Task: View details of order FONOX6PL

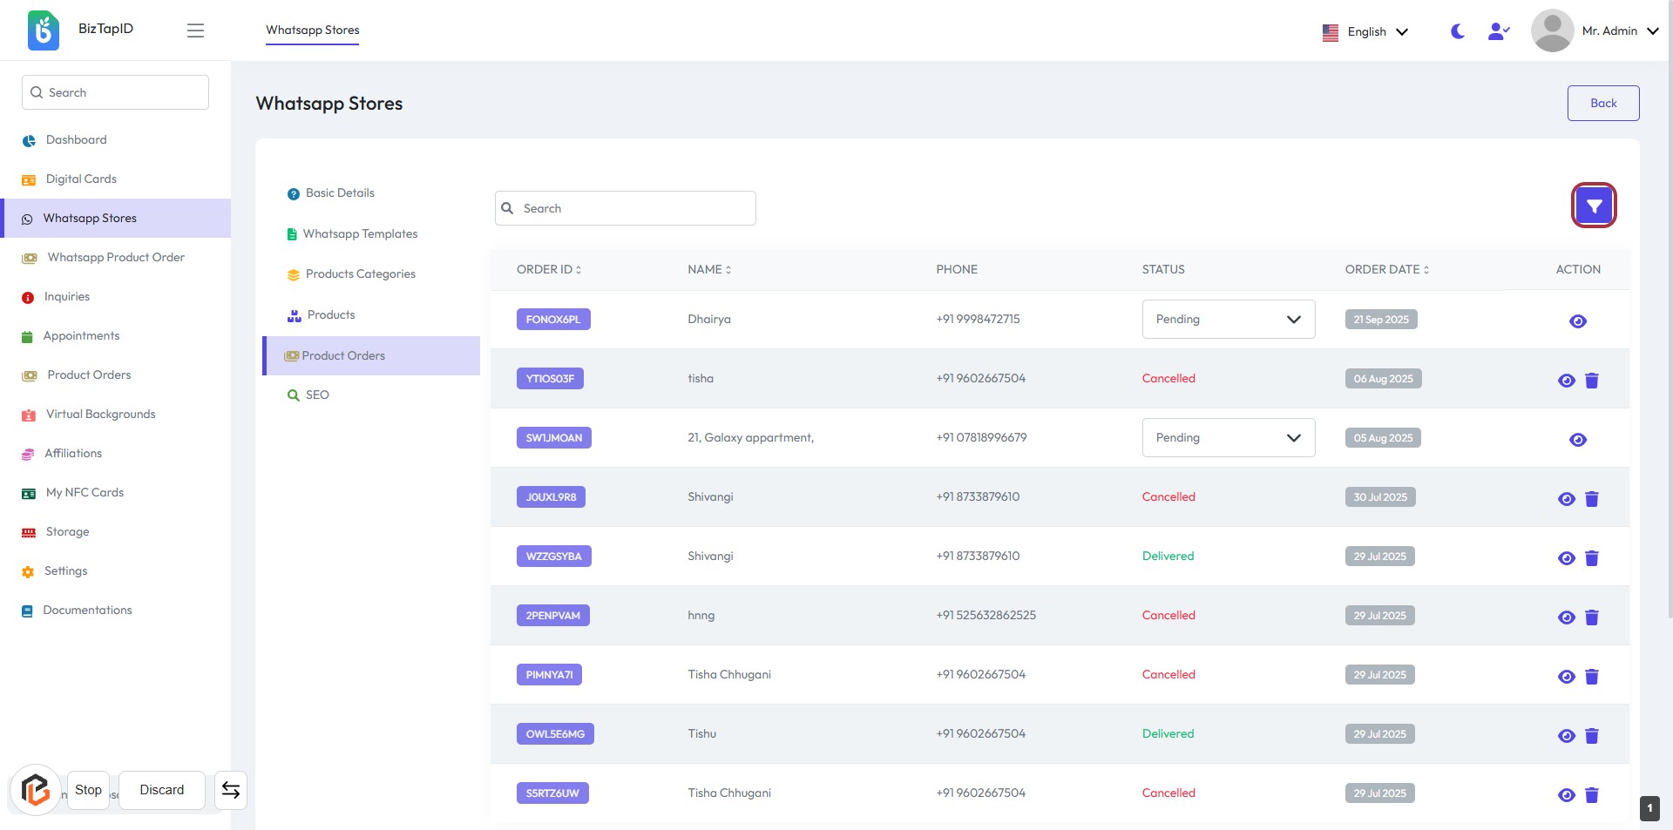Action: tap(1577, 321)
